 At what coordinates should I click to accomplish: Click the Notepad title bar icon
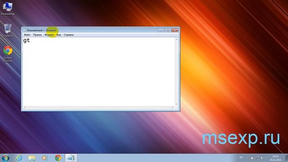point(25,30)
